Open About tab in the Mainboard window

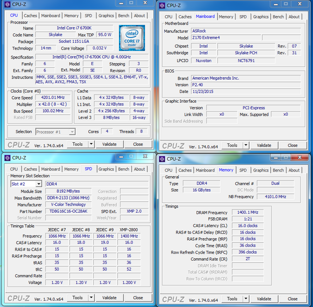pos(294,17)
